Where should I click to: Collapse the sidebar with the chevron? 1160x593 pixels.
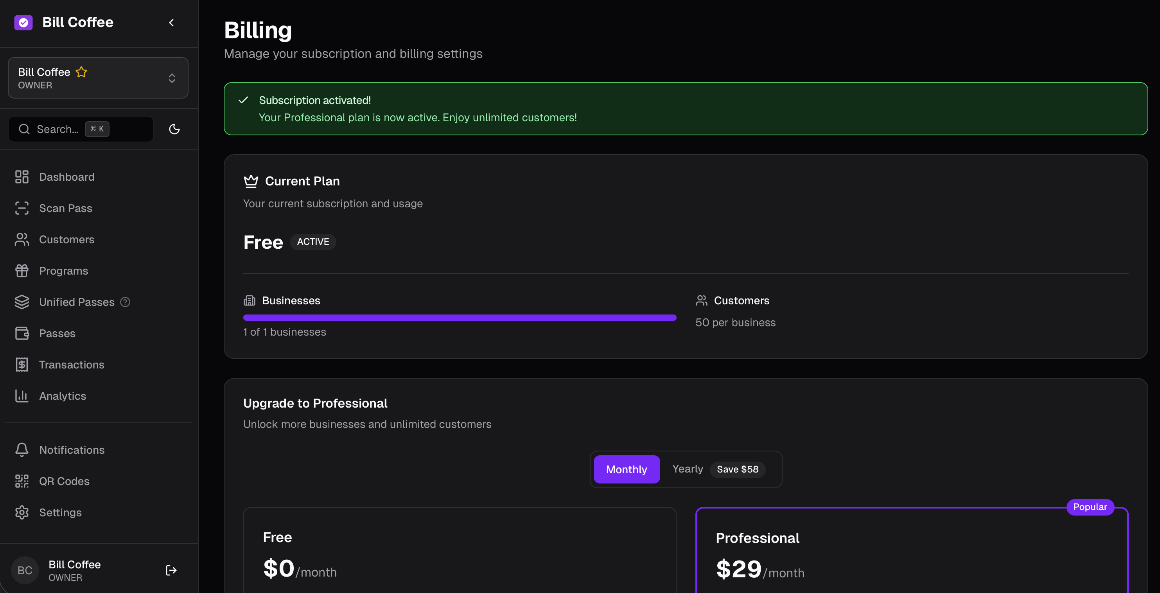tap(171, 23)
